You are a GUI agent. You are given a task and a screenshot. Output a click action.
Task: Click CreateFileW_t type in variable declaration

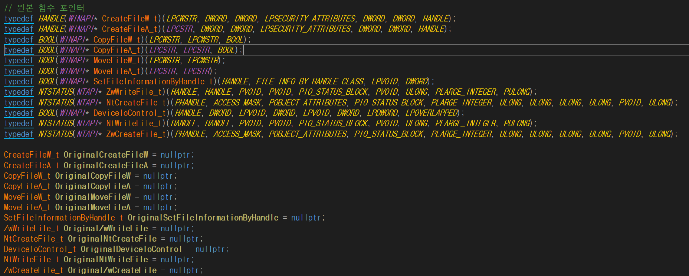click(x=32, y=155)
